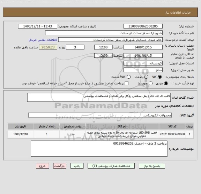Click the announcement date field 1400/12/11 - 13:43
The image size is (201, 194).
pos(37,26)
